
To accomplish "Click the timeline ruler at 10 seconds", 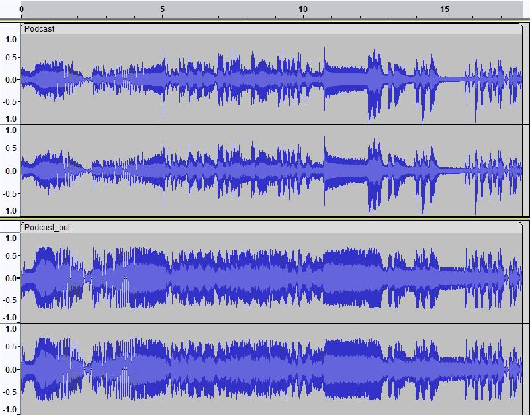I will pyautogui.click(x=303, y=9).
